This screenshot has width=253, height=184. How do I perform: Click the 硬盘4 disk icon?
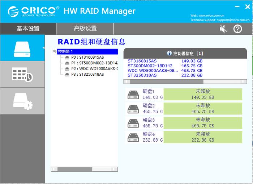pyautogui.click(x=133, y=137)
